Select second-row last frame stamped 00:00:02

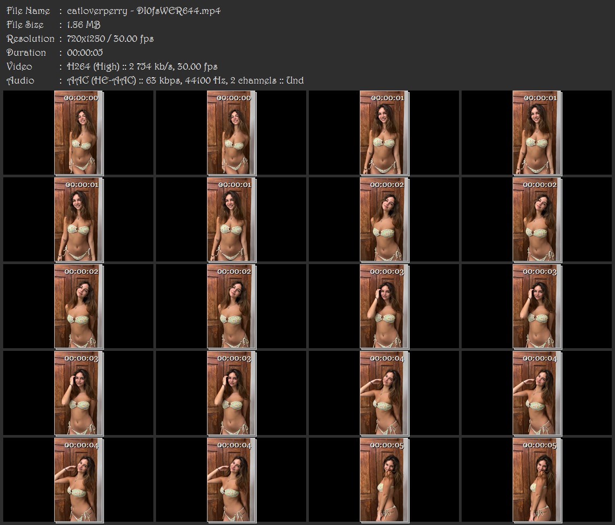537,220
